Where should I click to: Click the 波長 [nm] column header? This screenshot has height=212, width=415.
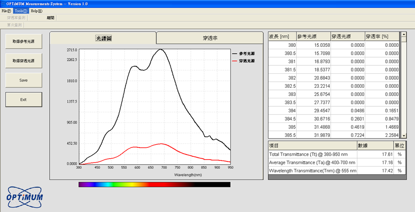(282, 37)
